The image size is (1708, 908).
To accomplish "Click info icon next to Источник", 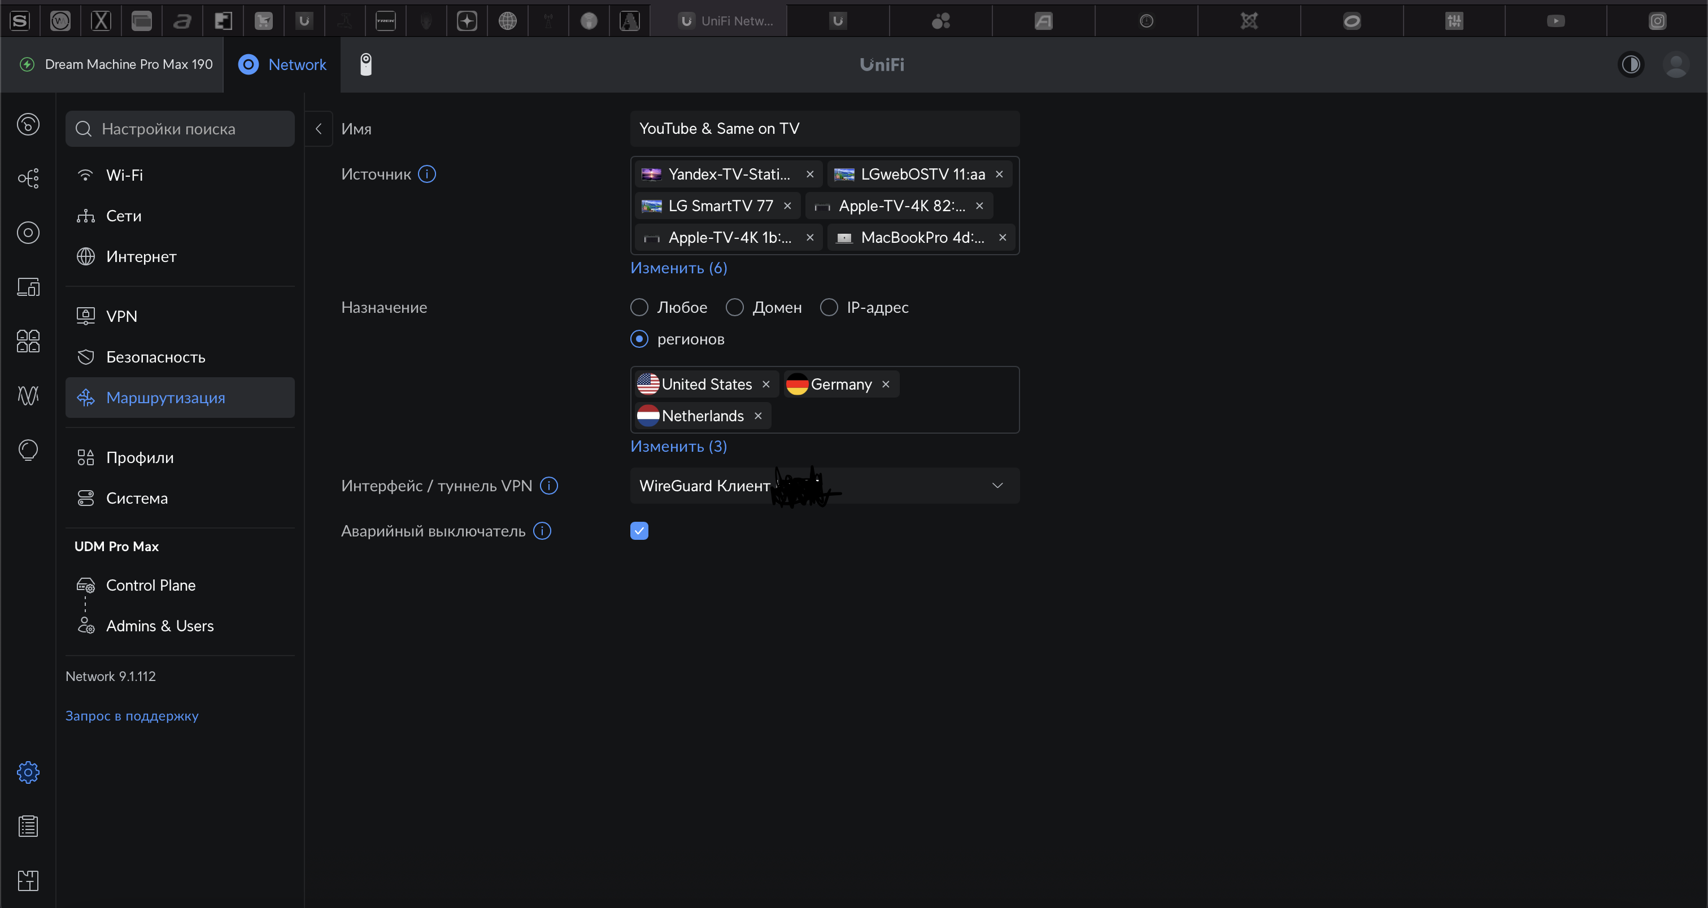I will (x=427, y=174).
